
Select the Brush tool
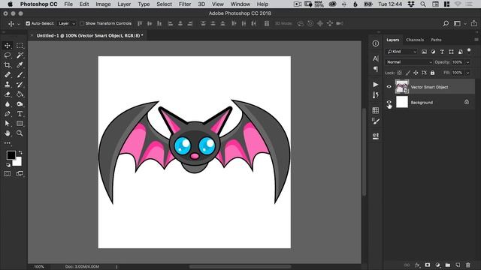(x=20, y=75)
